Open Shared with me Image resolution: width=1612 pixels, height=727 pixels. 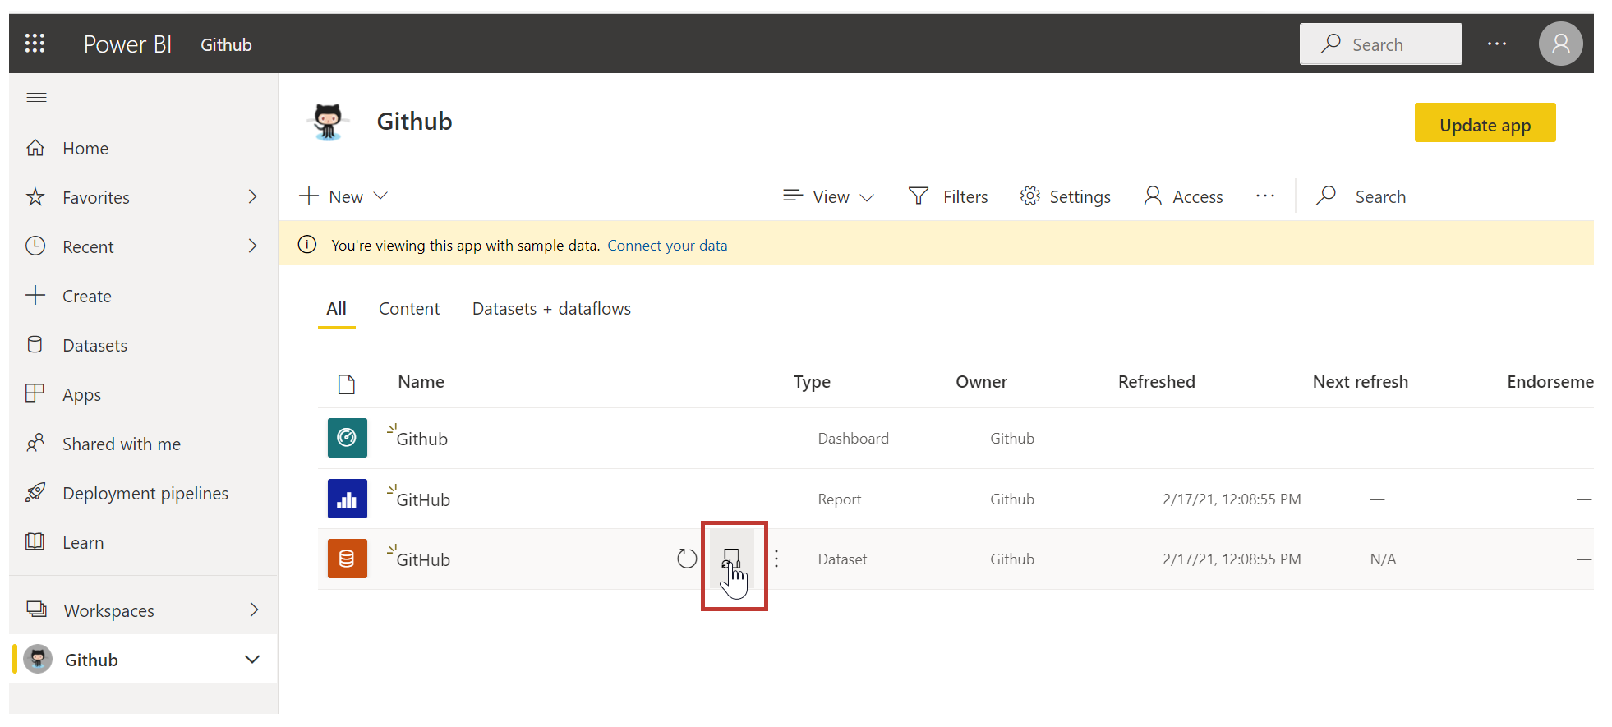[x=122, y=444]
